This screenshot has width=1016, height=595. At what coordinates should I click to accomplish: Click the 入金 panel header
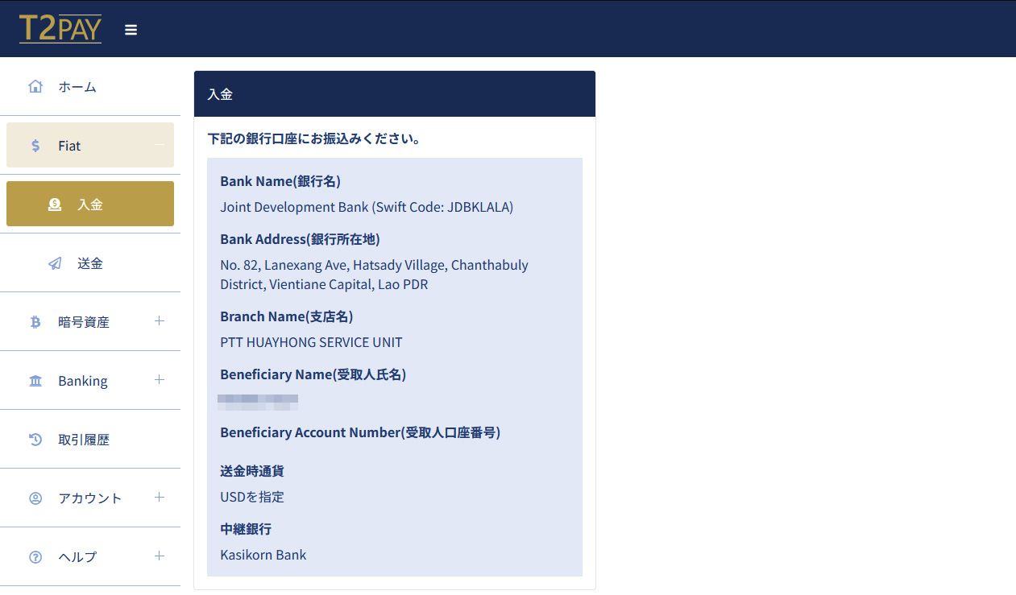pos(395,94)
